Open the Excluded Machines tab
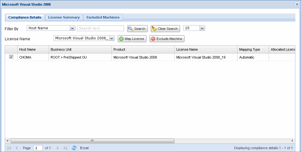Viewport: 301px width, 152px height. click(x=103, y=17)
